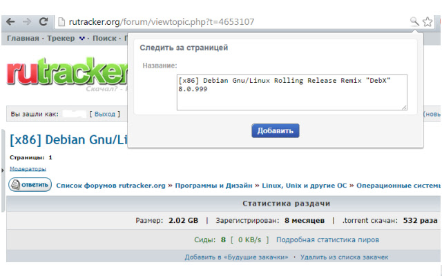Go back with the browser back arrow
Image resolution: width=442 pixels, height=276 pixels.
click(10, 21)
